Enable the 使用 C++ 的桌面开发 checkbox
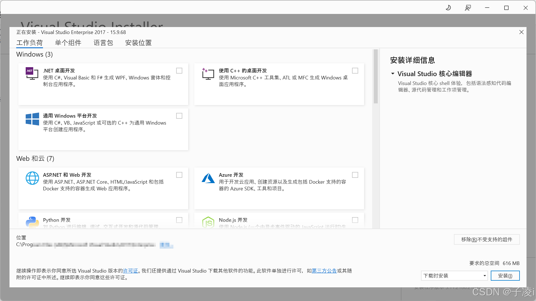 [355, 71]
